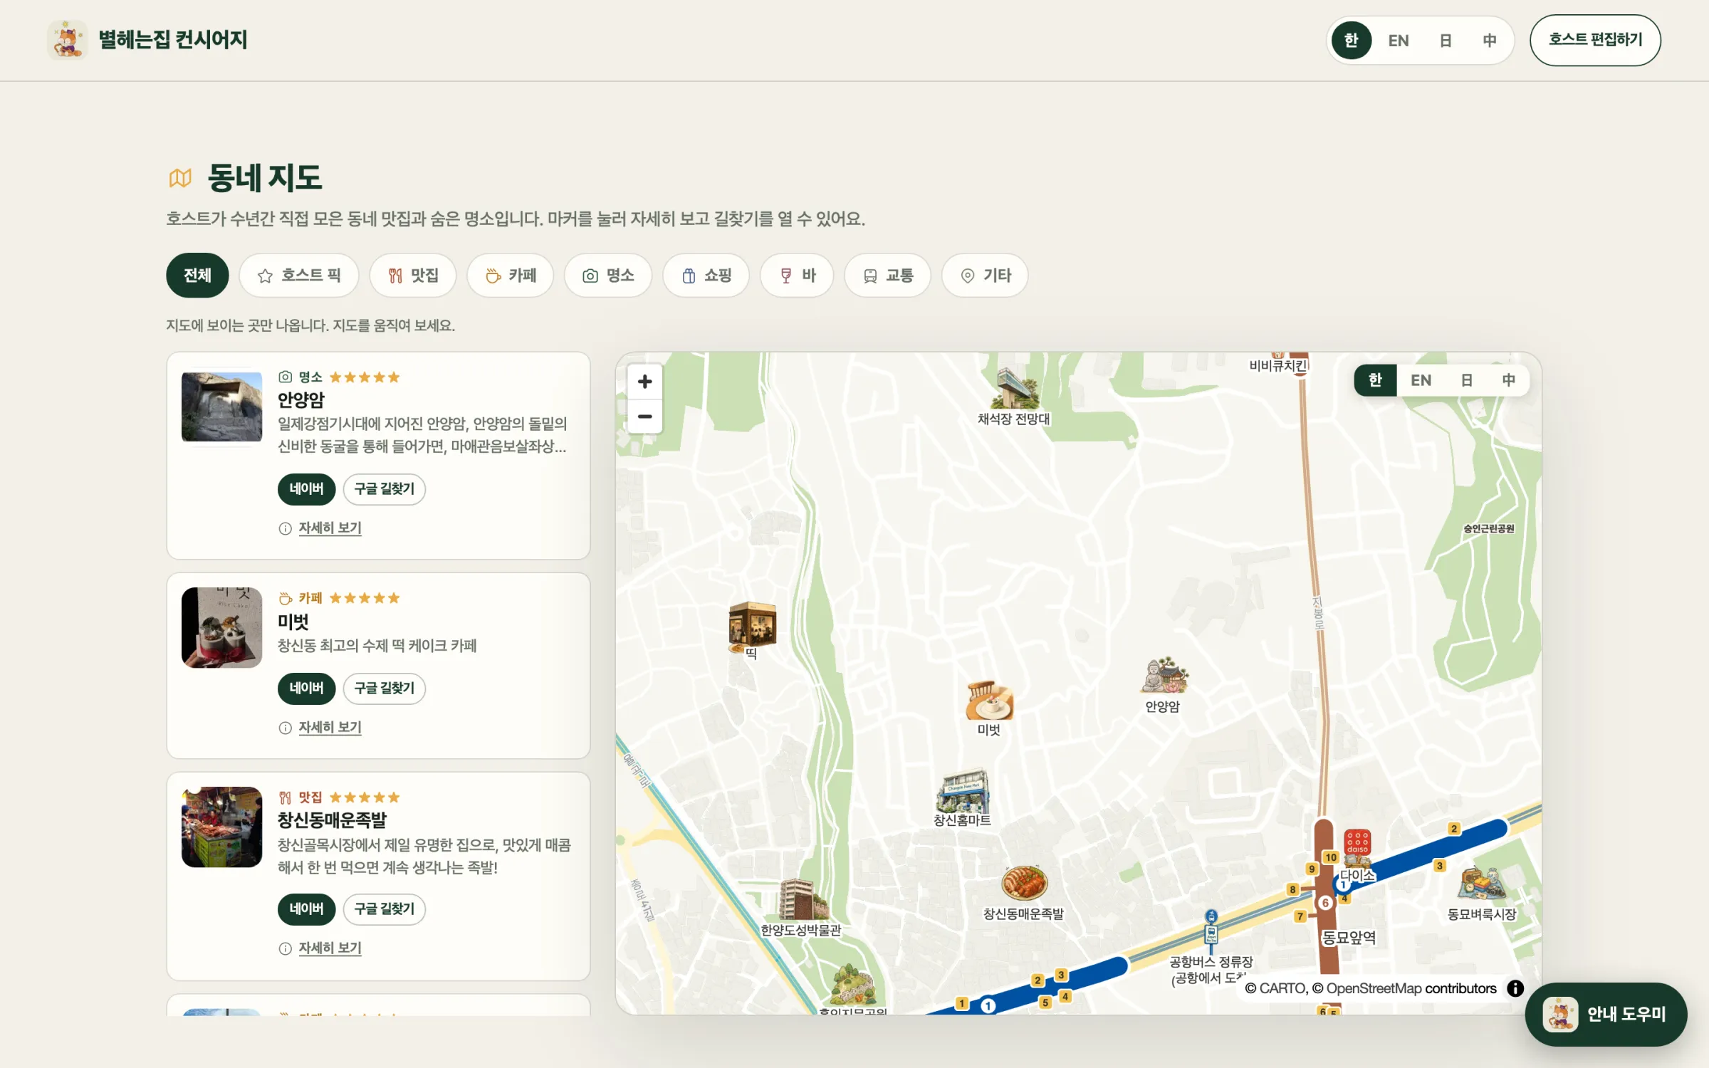Select the 안양암 temple marker on map
This screenshot has height=1068, width=1709.
(1164, 675)
